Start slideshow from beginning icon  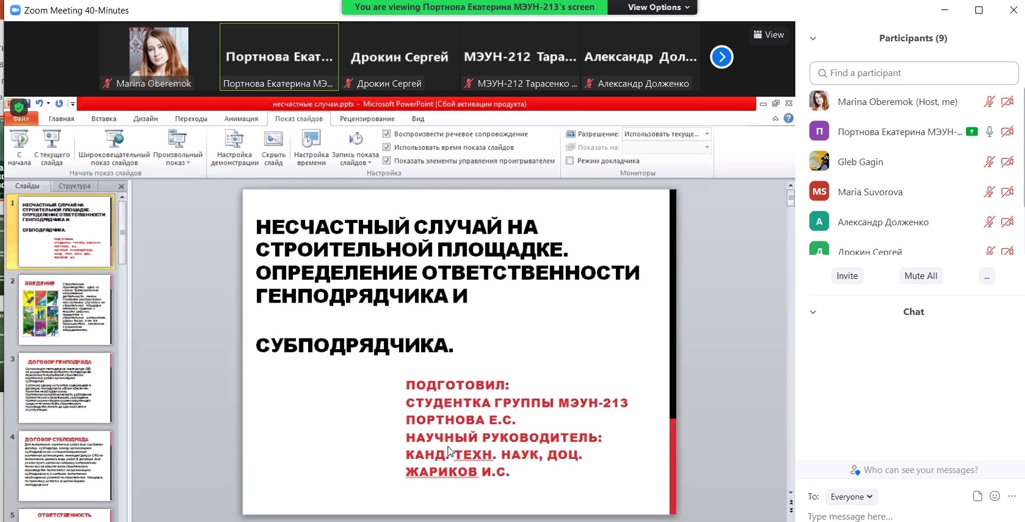[19, 140]
